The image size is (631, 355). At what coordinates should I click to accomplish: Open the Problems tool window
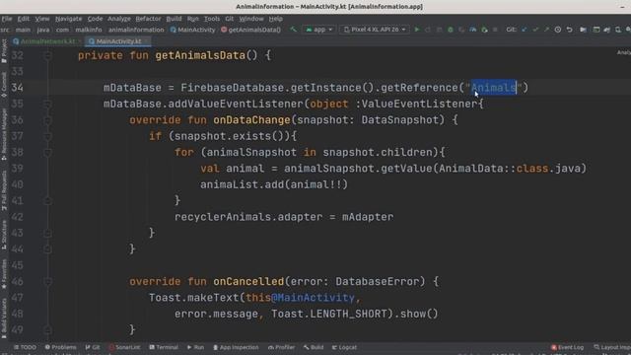click(61, 347)
